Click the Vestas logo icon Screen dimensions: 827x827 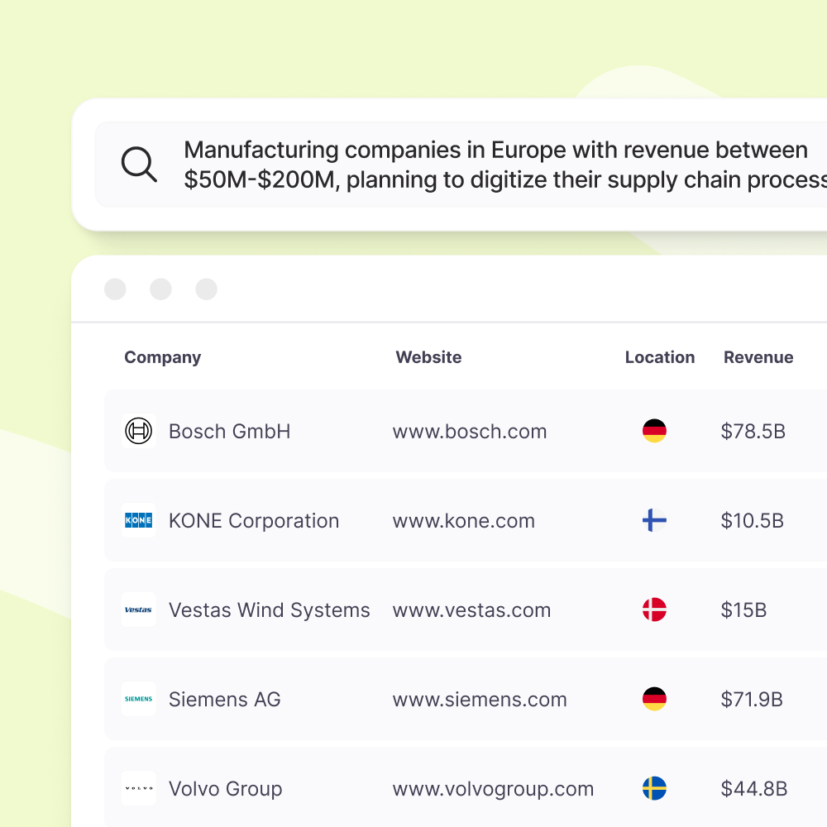click(139, 609)
